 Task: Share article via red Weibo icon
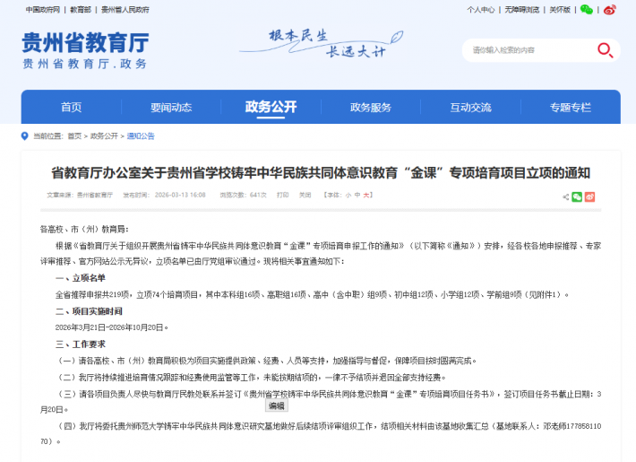click(x=589, y=196)
